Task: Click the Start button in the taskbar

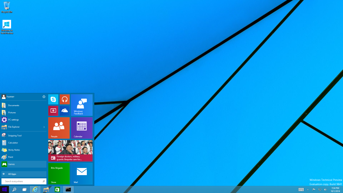Action: pyautogui.click(x=4, y=189)
